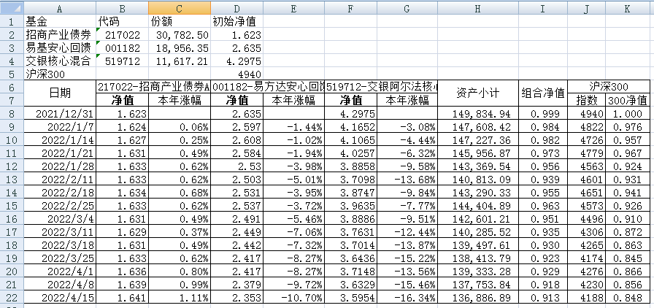Click the 4940 cell in row 5
The height and width of the screenshot is (308, 654).
click(237, 74)
